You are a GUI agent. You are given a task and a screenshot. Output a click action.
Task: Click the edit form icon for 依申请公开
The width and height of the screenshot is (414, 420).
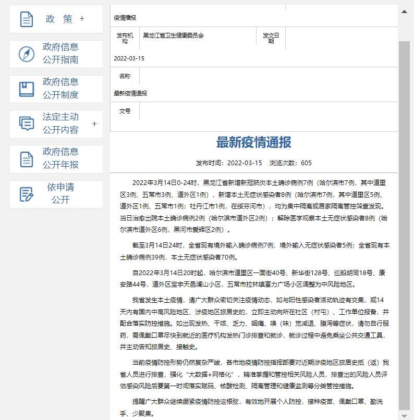click(x=27, y=194)
